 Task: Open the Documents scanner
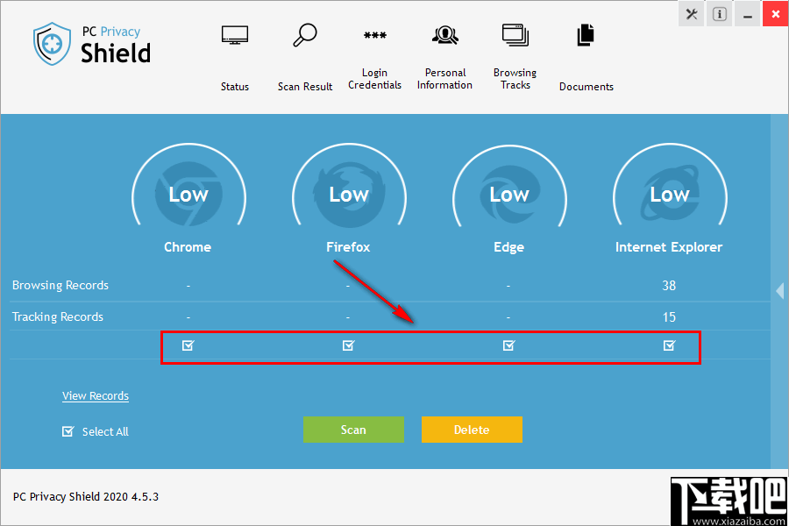point(585,57)
